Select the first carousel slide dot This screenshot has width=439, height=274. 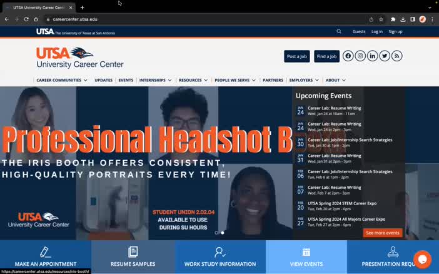point(216,233)
